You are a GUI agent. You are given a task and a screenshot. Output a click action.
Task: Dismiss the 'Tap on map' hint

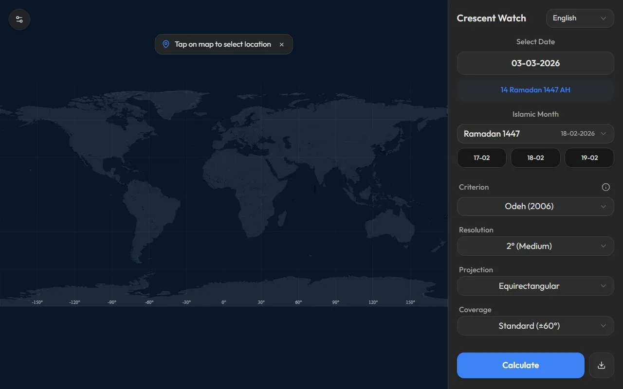[281, 44]
